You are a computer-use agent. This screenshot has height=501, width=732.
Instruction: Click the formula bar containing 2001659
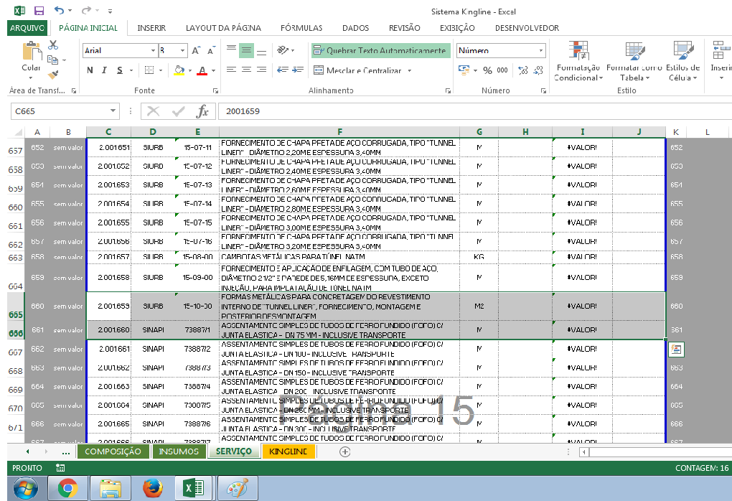[474, 111]
